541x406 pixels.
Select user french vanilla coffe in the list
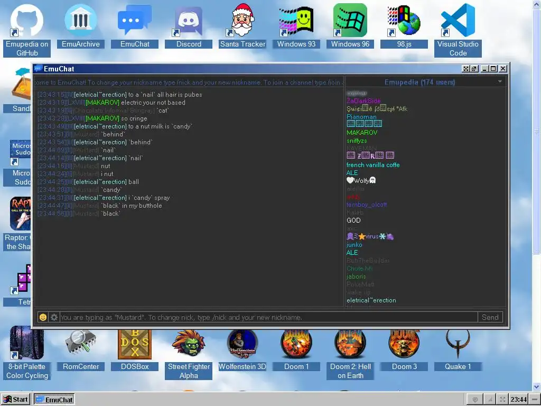point(373,165)
